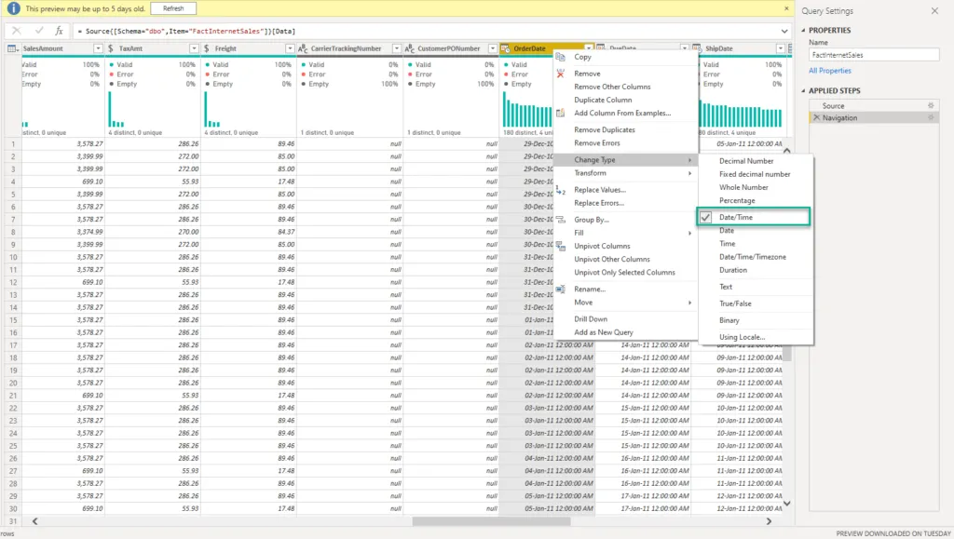Click the date/time type icon on ShipDate column
This screenshot has width=954, height=539.
694,48
